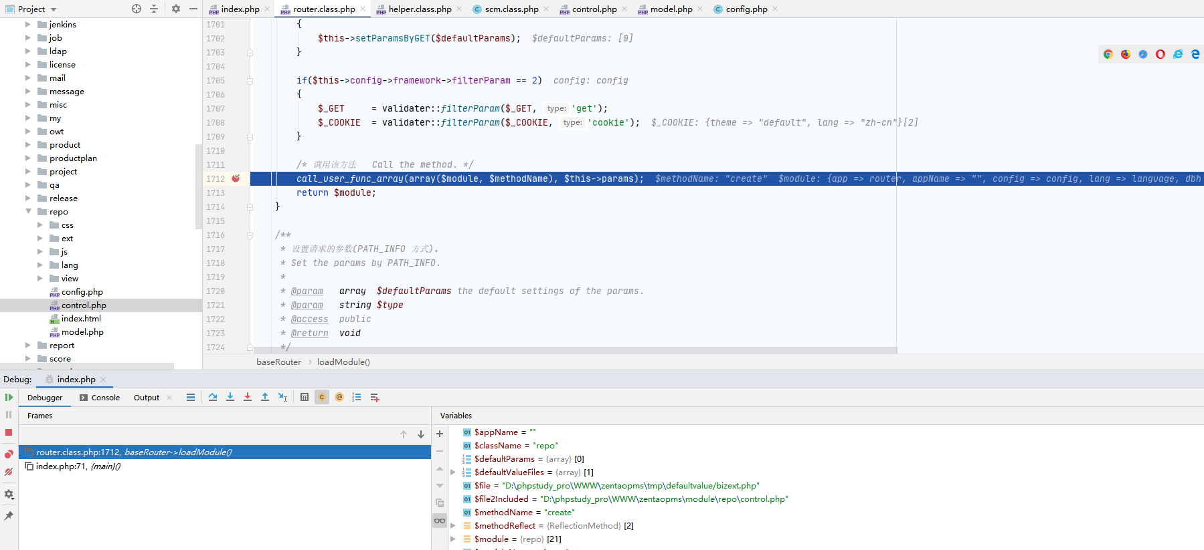Click the numbered list debug icon

[357, 397]
